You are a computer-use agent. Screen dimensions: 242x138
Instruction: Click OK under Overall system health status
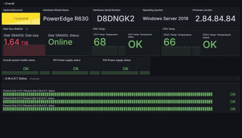[x=26, y=69]
